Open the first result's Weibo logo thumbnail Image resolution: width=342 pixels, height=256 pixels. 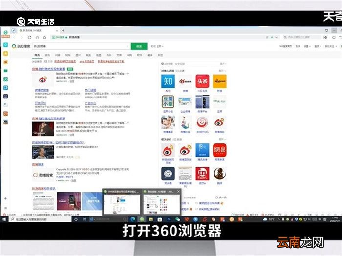[43, 79]
